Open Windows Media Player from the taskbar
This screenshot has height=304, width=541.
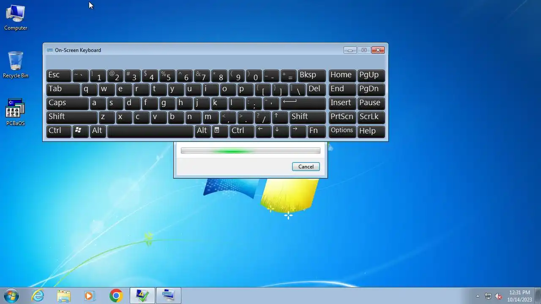[90, 296]
